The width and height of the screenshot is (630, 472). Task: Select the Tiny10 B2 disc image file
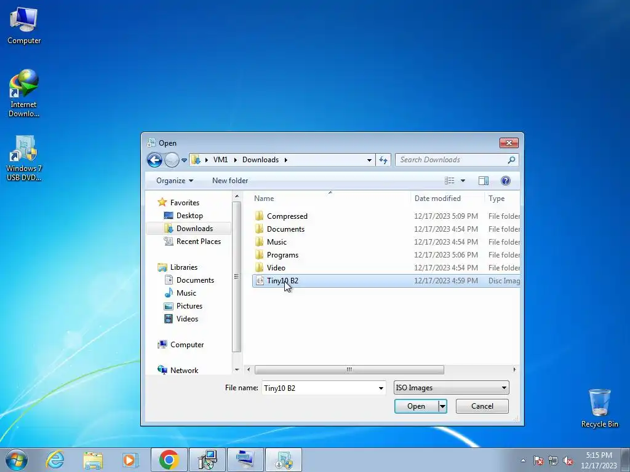click(x=386, y=280)
